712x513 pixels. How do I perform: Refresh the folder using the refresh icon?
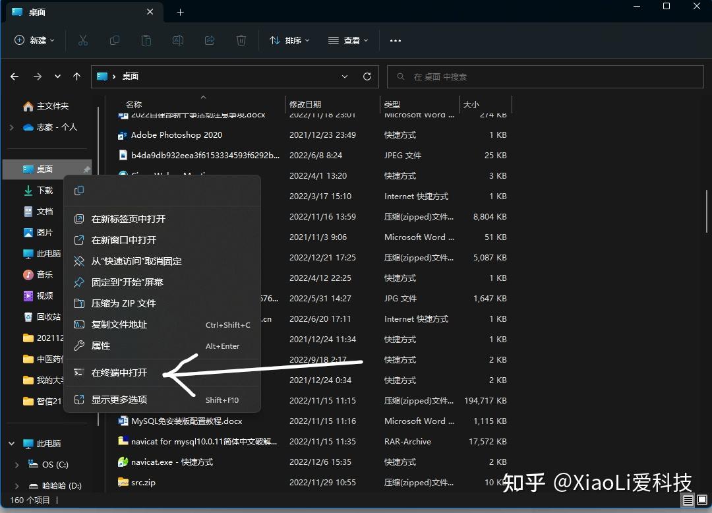click(x=367, y=76)
